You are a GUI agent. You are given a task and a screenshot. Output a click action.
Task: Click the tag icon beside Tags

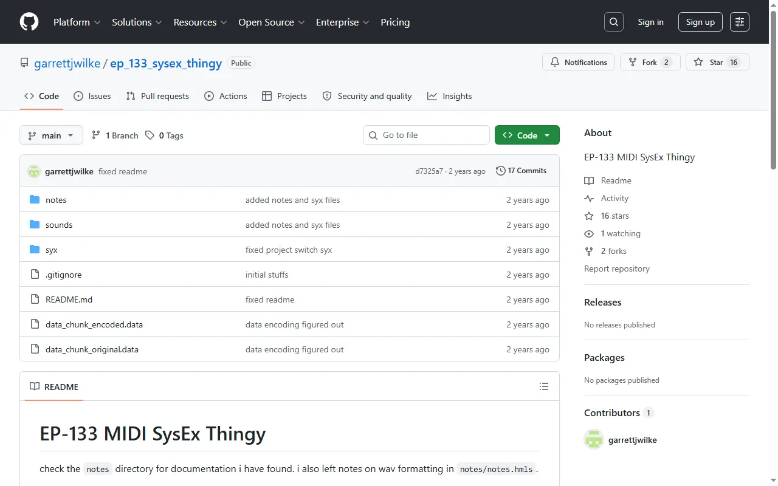(150, 135)
